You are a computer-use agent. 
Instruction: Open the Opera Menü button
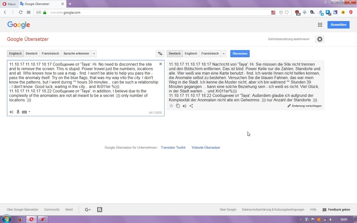pyautogui.click(x=9, y=4)
